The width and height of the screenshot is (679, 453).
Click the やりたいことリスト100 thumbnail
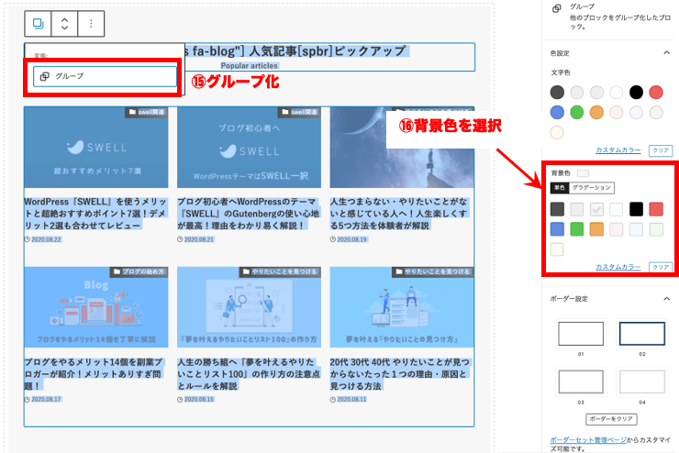(x=249, y=307)
